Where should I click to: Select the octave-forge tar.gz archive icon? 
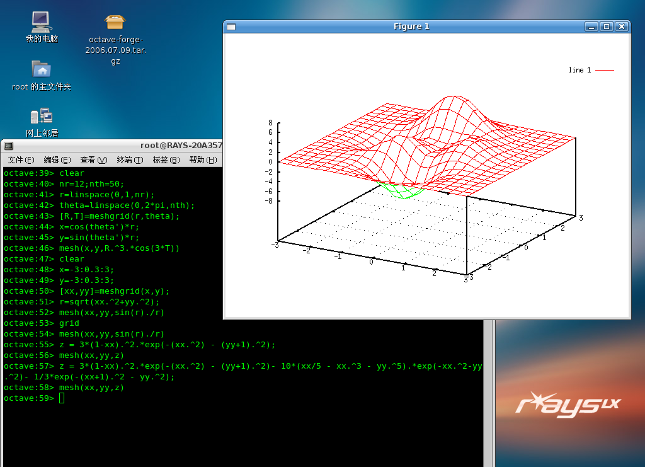pos(115,23)
